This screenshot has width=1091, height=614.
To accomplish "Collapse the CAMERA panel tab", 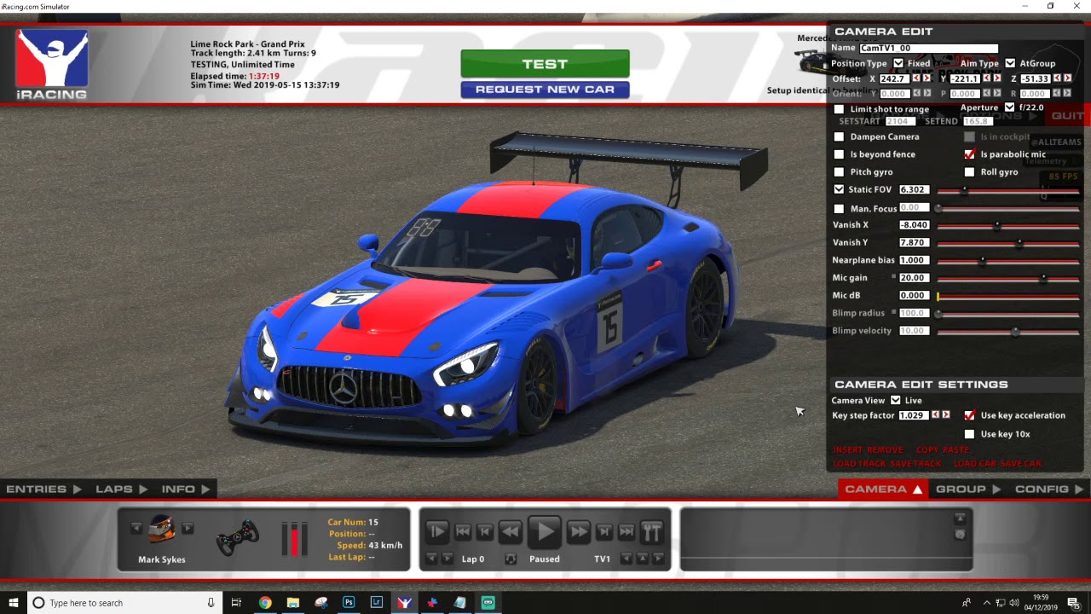I will 883,489.
